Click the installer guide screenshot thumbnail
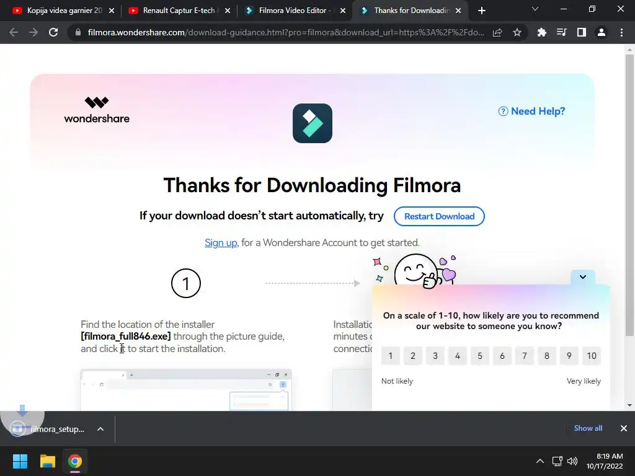 pos(186,389)
